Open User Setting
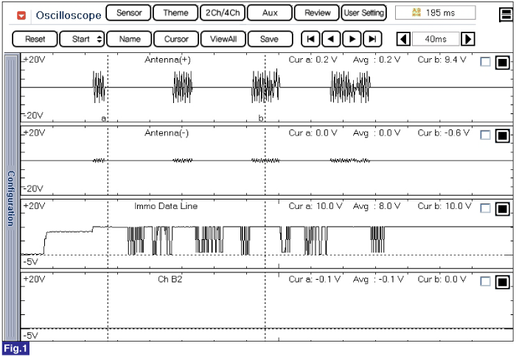The height and width of the screenshot is (357, 516). coord(364,13)
